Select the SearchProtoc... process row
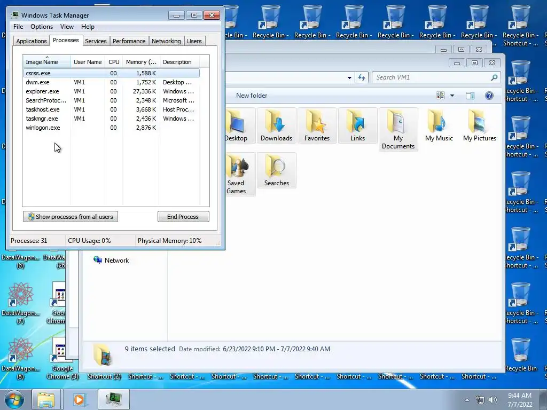The height and width of the screenshot is (410, 547). pyautogui.click(x=111, y=100)
